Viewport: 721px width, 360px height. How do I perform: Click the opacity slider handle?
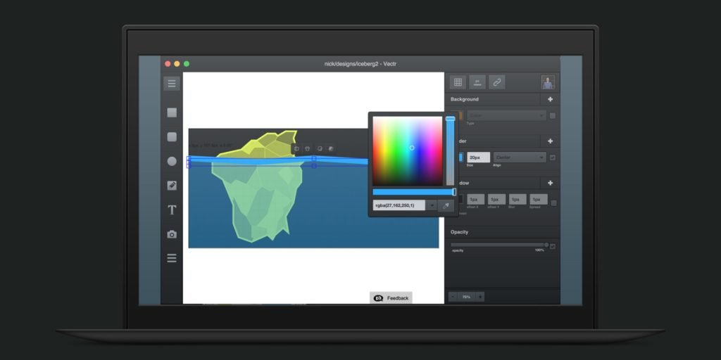tap(546, 245)
